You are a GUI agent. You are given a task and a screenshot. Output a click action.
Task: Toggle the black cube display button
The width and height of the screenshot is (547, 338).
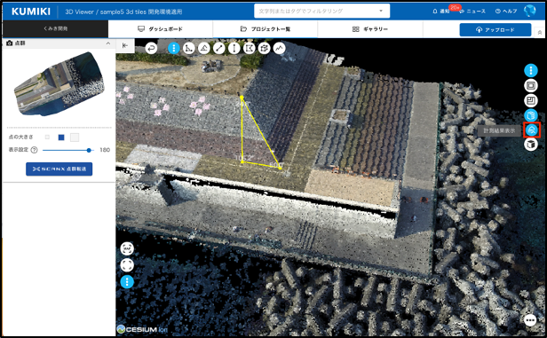click(531, 144)
